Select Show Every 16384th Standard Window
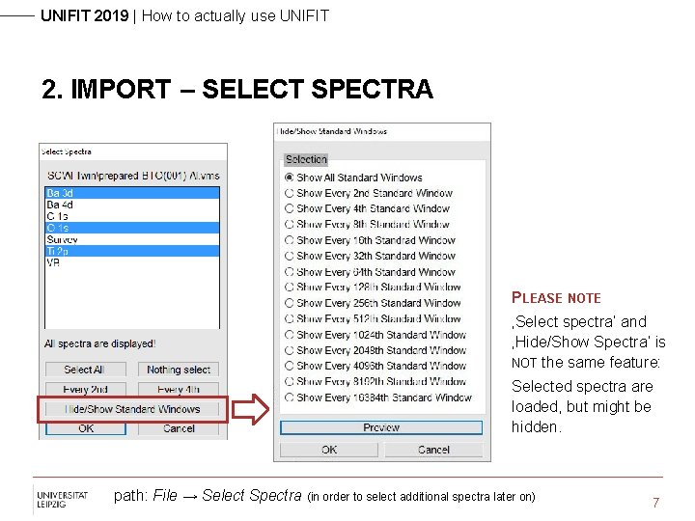The image size is (695, 521). pyautogui.click(x=290, y=398)
